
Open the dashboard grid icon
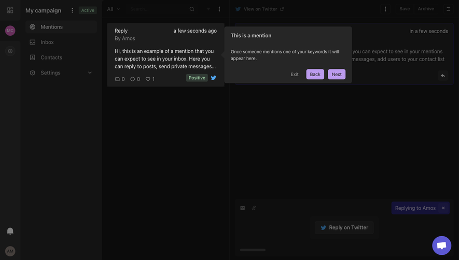click(x=10, y=10)
